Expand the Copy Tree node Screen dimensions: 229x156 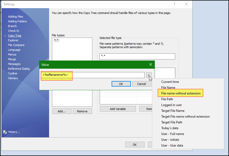pyautogui.click(x=5, y=36)
